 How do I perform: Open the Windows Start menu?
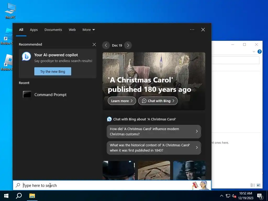(x=6, y=196)
